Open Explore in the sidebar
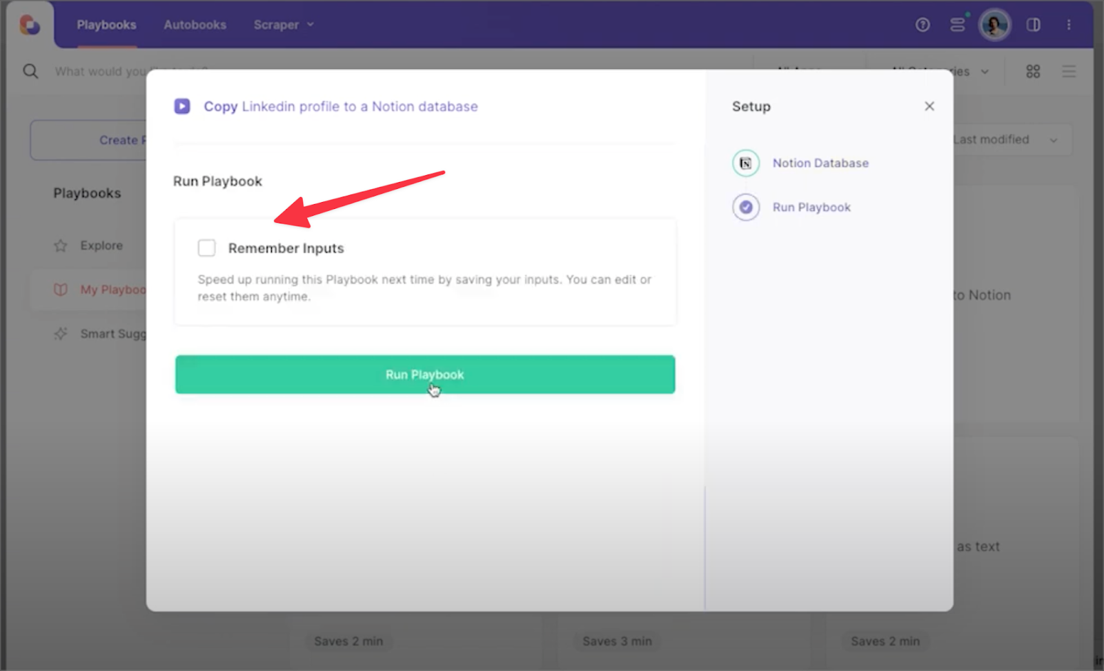This screenshot has width=1104, height=671. coord(101,246)
